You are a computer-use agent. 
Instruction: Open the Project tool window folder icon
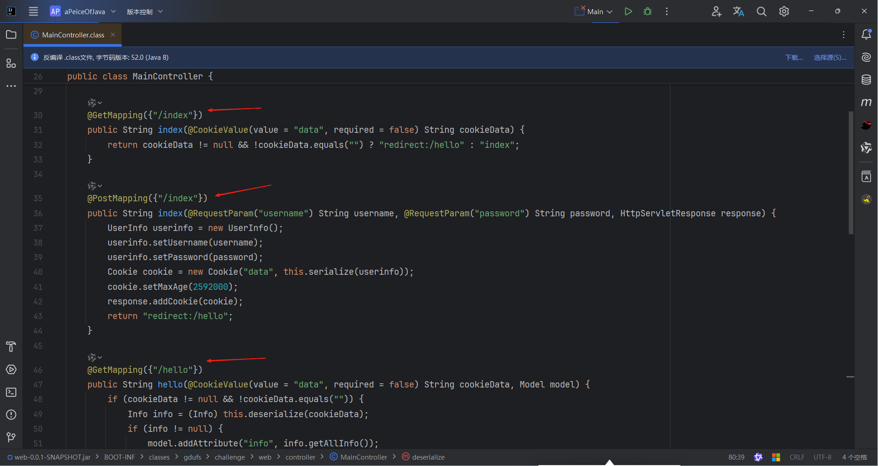pyautogui.click(x=11, y=35)
